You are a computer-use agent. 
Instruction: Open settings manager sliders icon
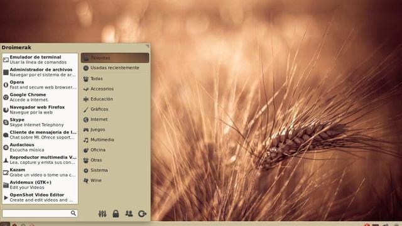point(102,213)
